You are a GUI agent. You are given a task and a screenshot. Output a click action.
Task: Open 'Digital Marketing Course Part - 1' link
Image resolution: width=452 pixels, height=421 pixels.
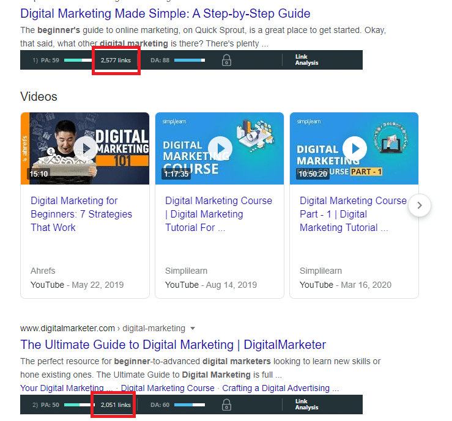(353, 214)
